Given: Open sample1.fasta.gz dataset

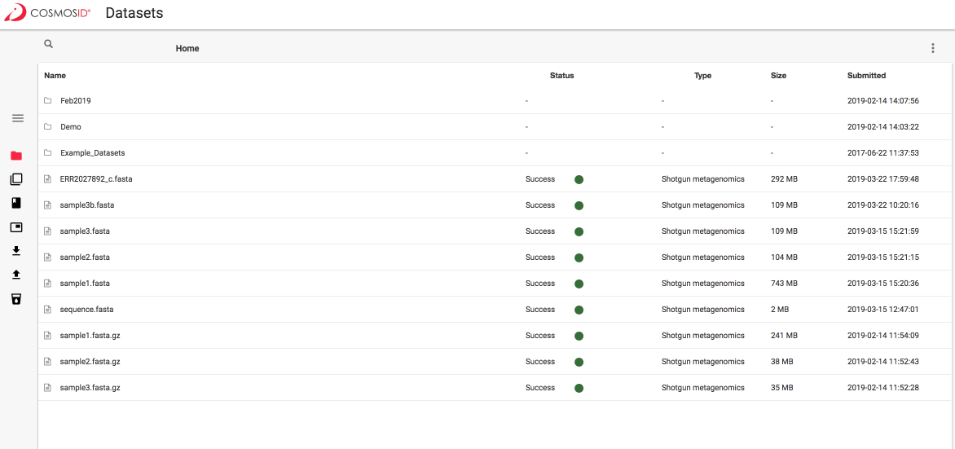Looking at the screenshot, I should 90,336.
